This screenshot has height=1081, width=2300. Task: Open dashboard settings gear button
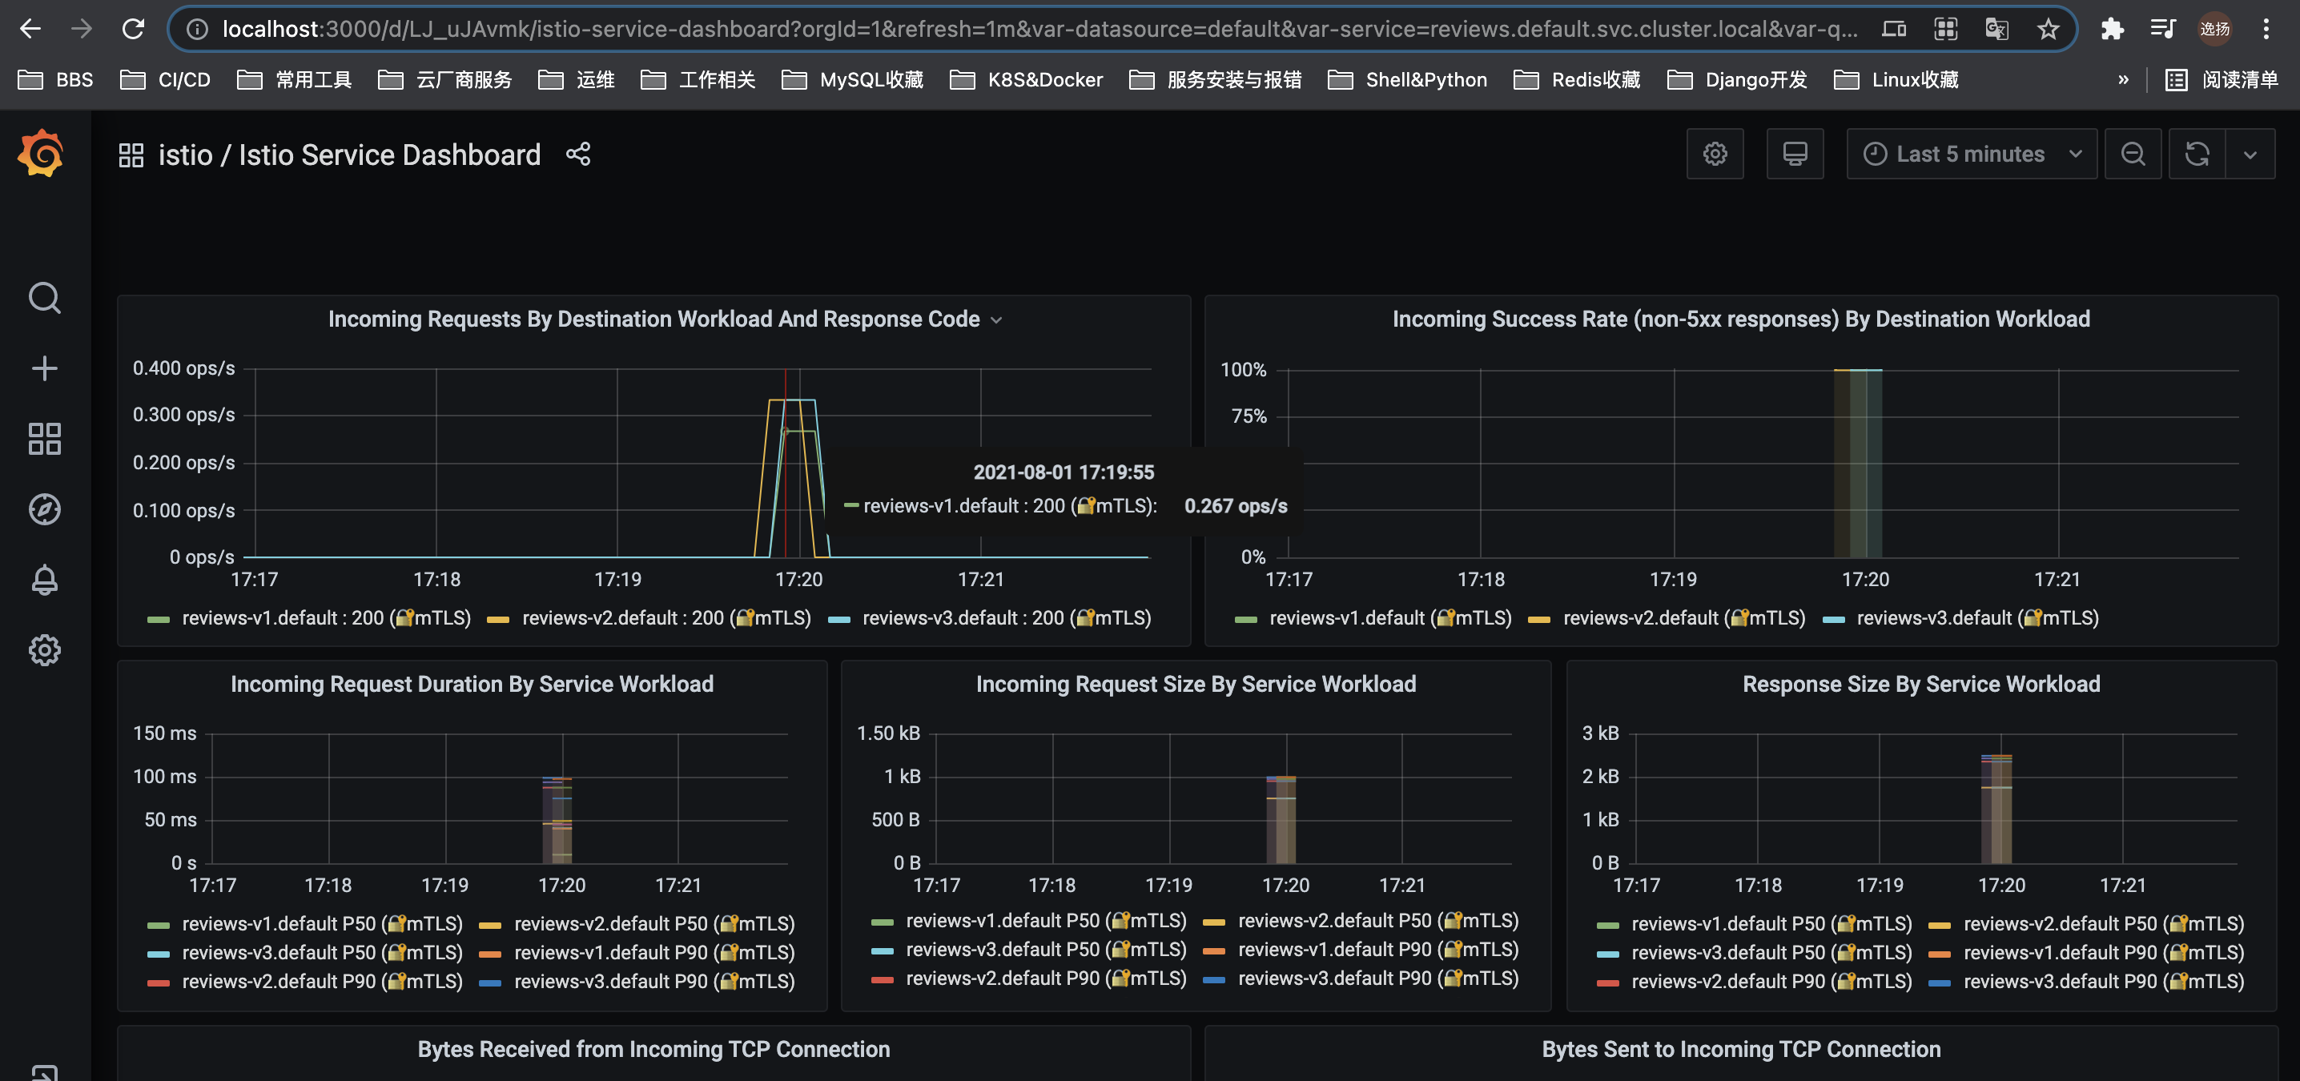pos(1715,155)
